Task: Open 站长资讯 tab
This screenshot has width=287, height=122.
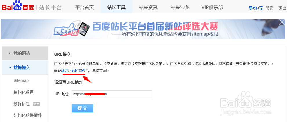Action: 148,8
